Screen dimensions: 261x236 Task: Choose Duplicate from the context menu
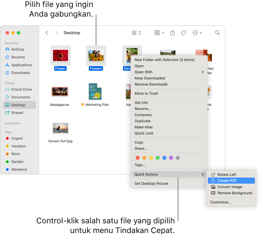click(x=169, y=121)
